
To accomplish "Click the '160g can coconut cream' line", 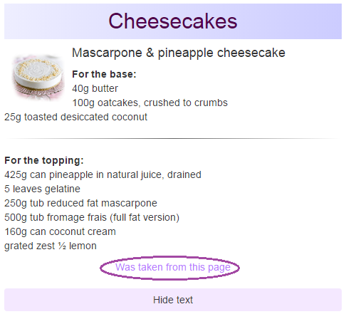I will pos(60,231).
